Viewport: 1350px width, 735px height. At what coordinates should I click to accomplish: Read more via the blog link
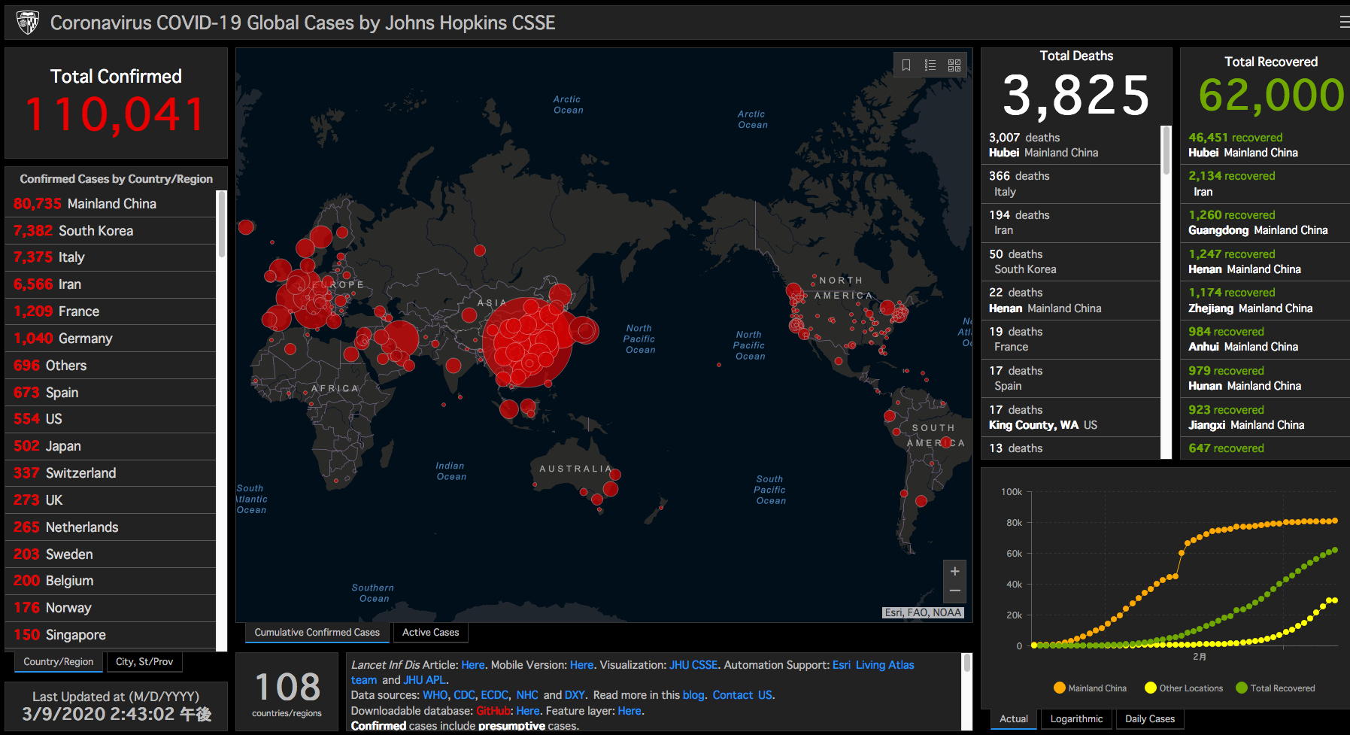[x=693, y=695]
